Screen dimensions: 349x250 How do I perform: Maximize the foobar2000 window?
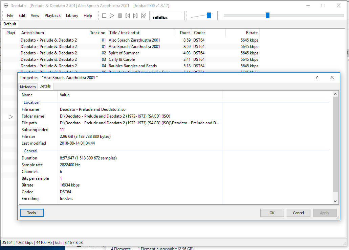point(323,5)
